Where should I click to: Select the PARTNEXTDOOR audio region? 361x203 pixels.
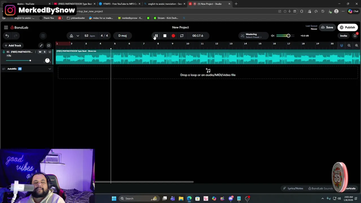[208, 57]
